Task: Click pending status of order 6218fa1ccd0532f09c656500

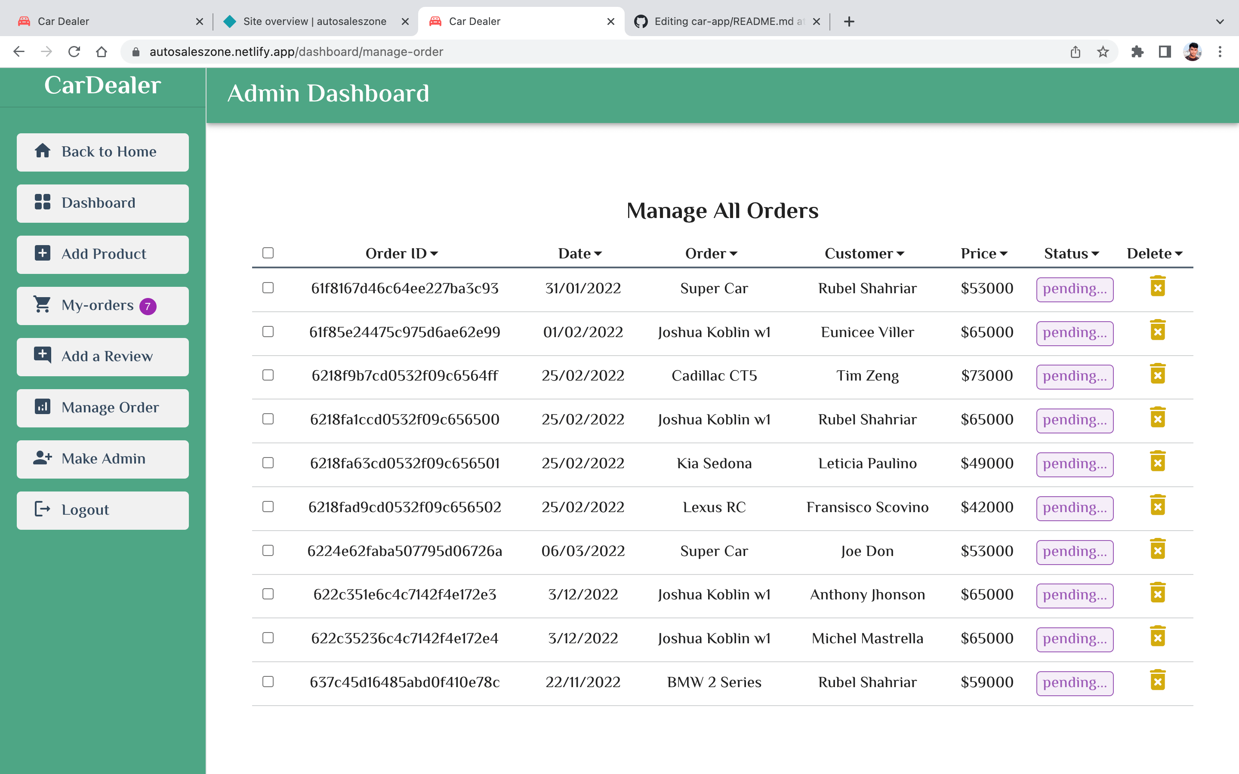Action: pyautogui.click(x=1075, y=421)
